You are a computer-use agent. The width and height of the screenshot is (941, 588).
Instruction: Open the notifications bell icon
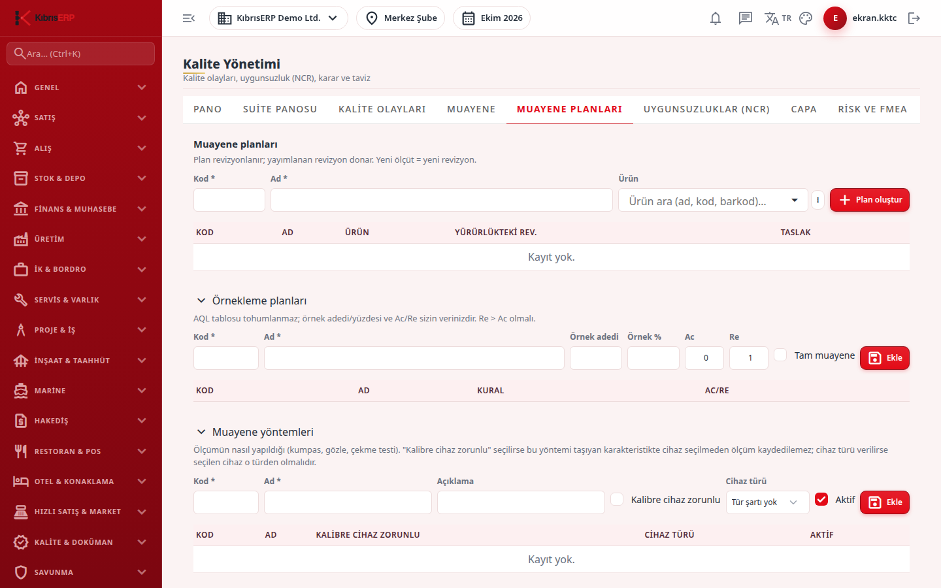click(x=716, y=18)
